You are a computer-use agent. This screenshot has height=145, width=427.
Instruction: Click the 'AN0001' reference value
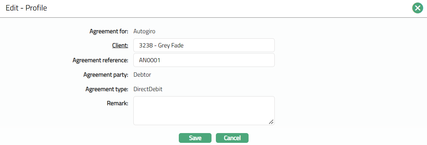150,60
